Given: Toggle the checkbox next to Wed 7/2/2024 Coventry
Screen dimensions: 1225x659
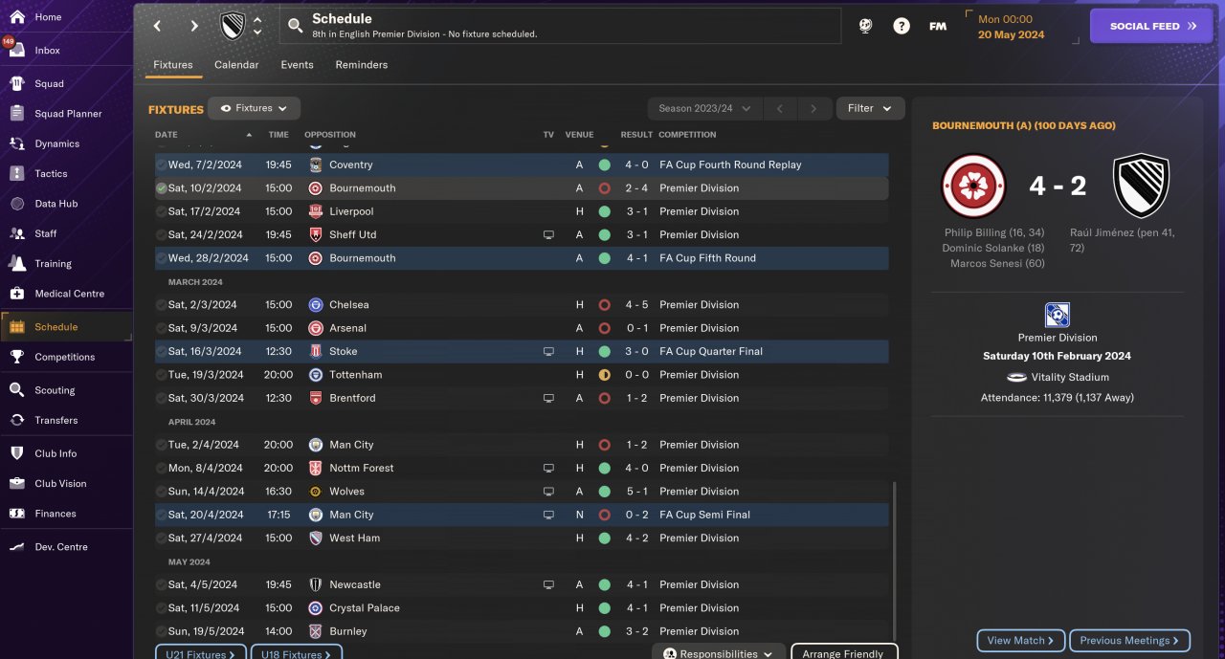Looking at the screenshot, I should [x=162, y=165].
